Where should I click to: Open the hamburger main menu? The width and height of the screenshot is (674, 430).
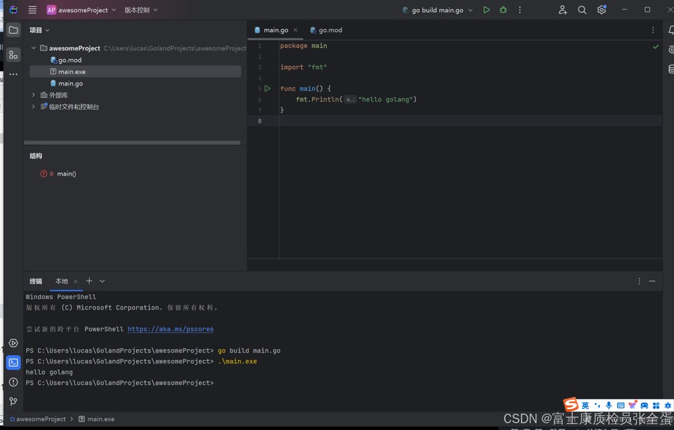pyautogui.click(x=32, y=10)
